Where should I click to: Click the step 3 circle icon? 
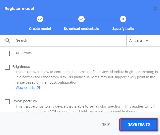(x=123, y=19)
